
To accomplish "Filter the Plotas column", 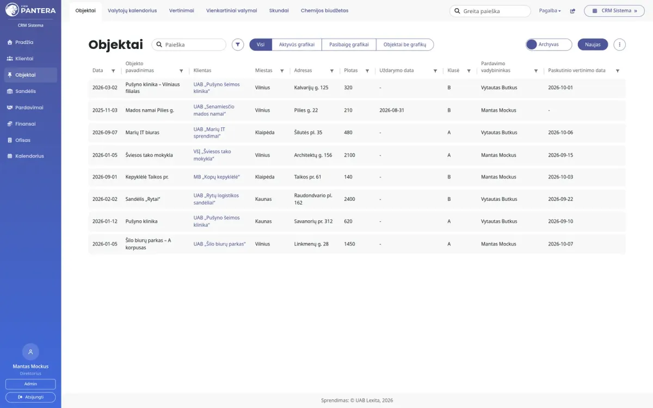I will tap(367, 71).
